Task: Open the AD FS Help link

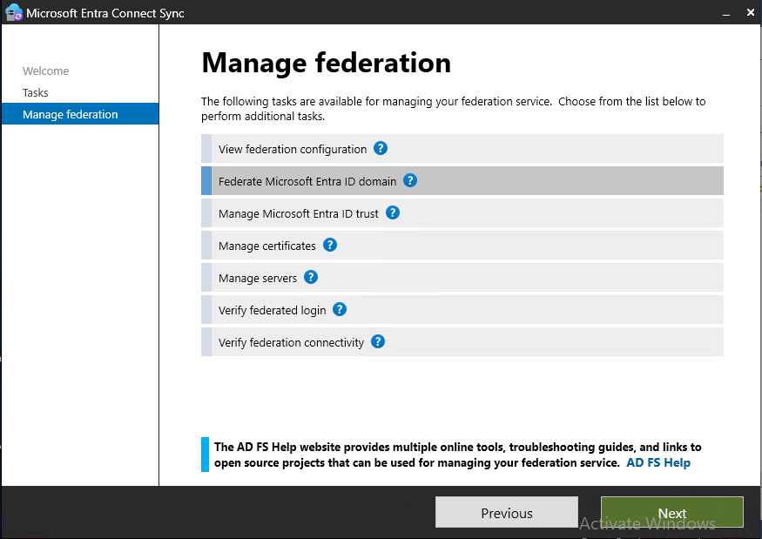Action: click(658, 462)
